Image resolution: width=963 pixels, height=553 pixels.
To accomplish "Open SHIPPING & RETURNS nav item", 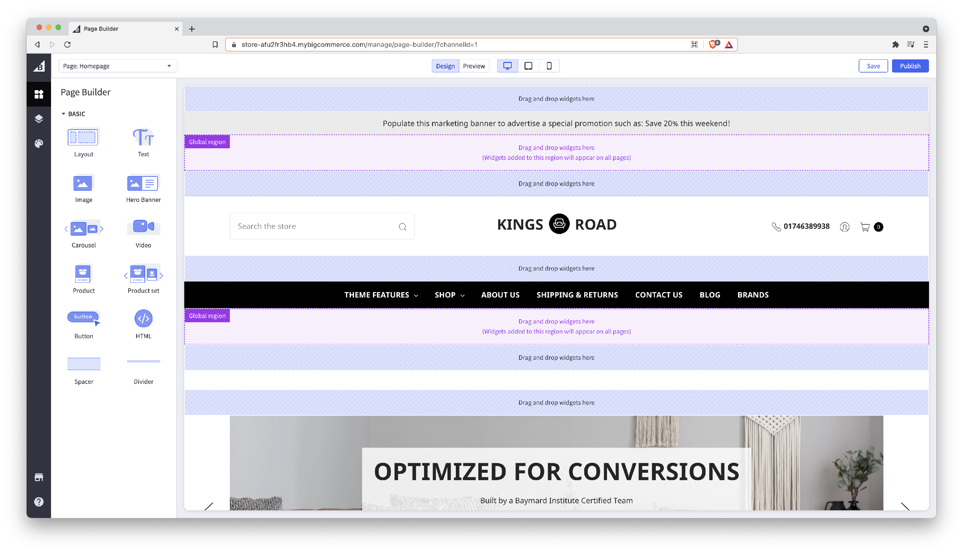I will (577, 295).
